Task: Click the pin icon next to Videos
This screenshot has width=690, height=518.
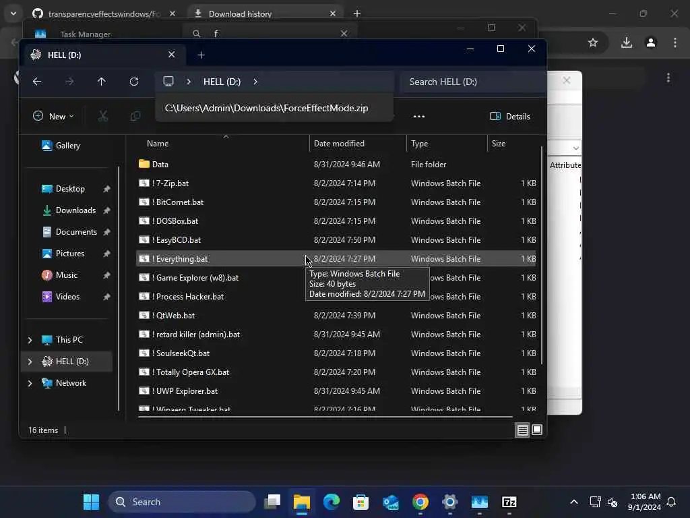Action: click(x=106, y=297)
